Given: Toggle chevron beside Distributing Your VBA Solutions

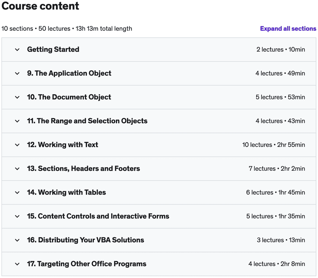Looking at the screenshot, I should tap(17, 240).
